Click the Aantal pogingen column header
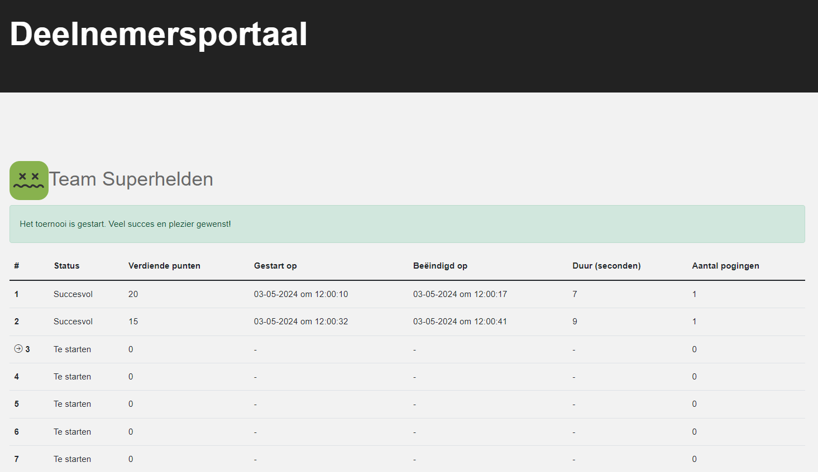This screenshot has width=818, height=472. click(725, 266)
